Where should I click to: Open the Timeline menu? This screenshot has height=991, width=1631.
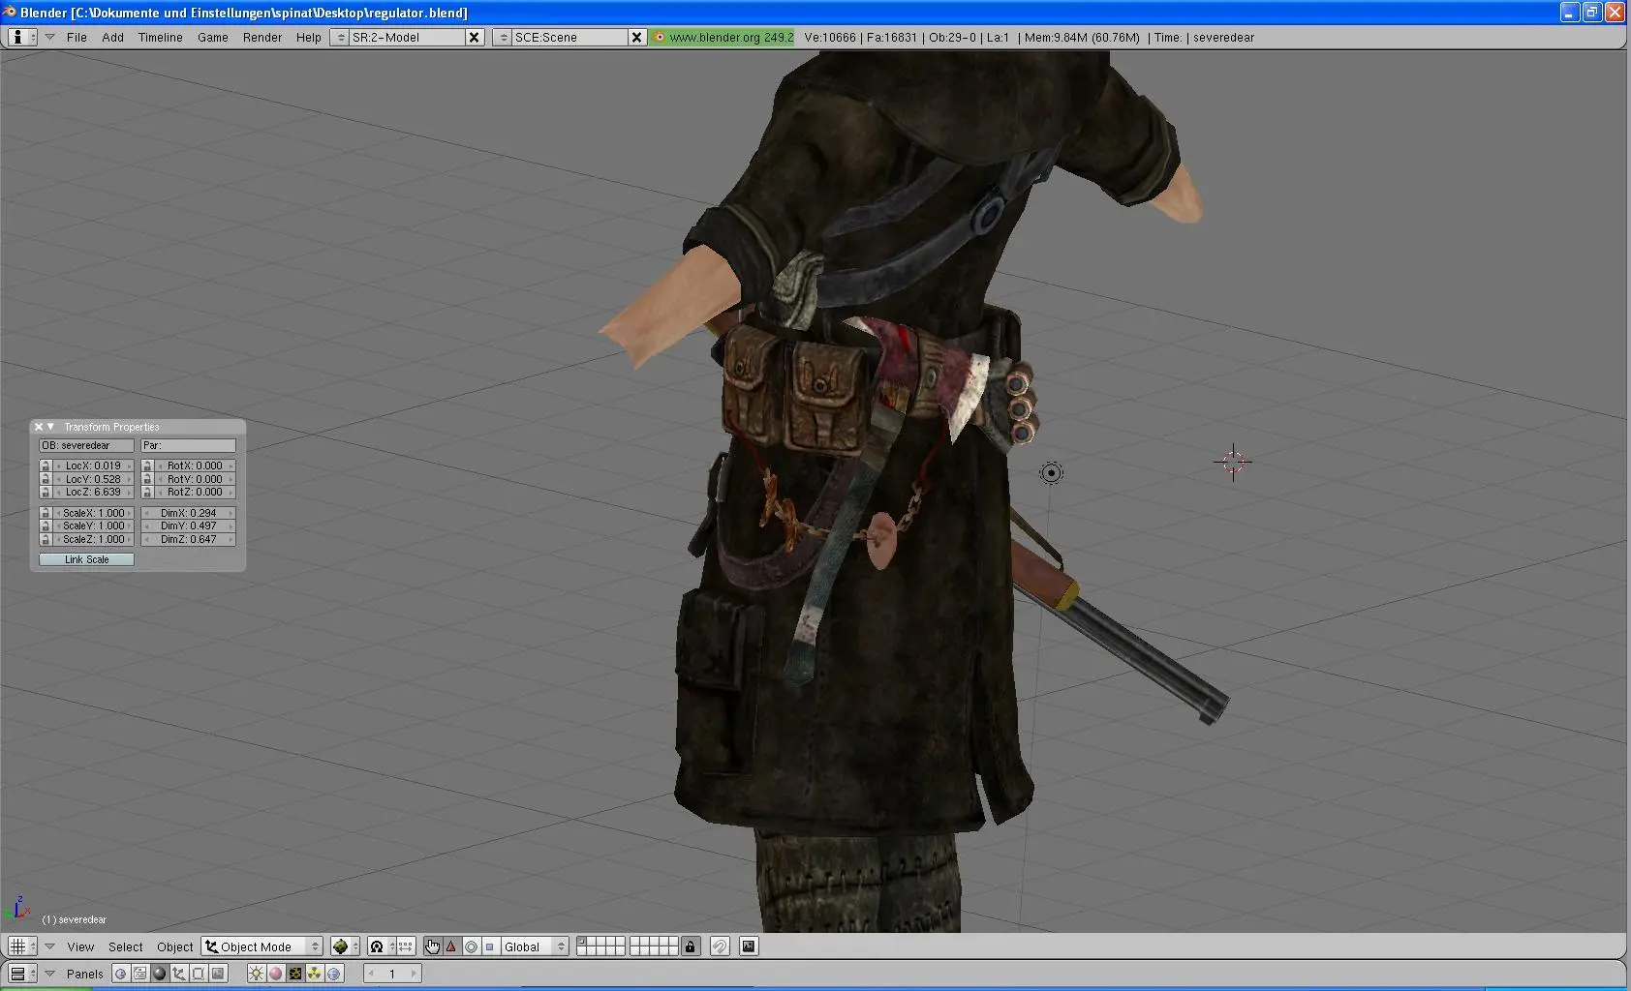pyautogui.click(x=160, y=37)
